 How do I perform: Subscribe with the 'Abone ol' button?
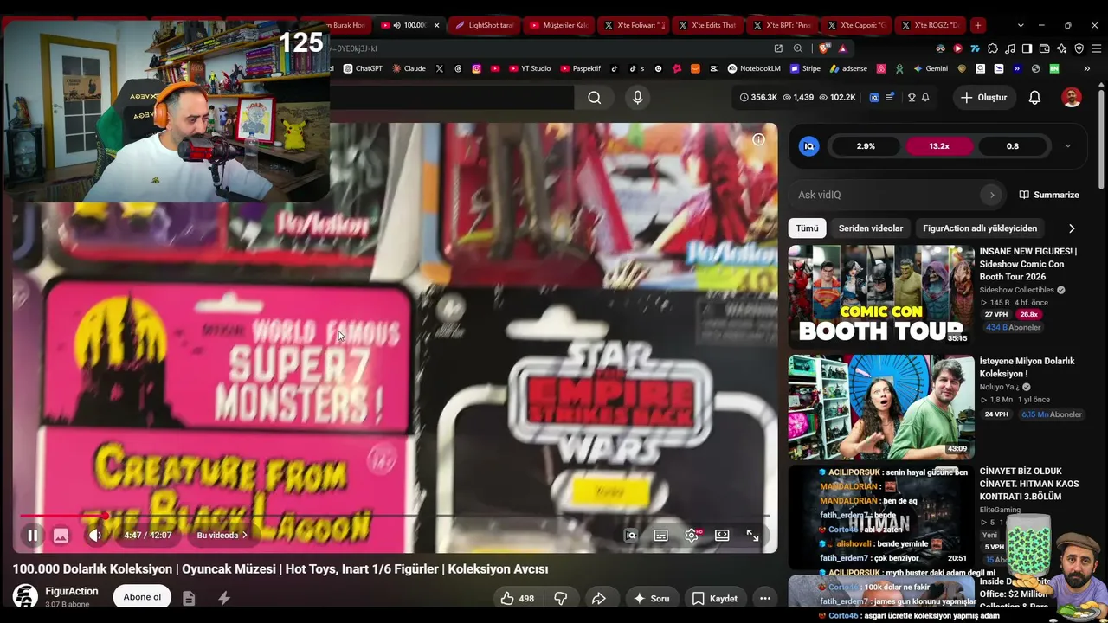[x=142, y=597]
